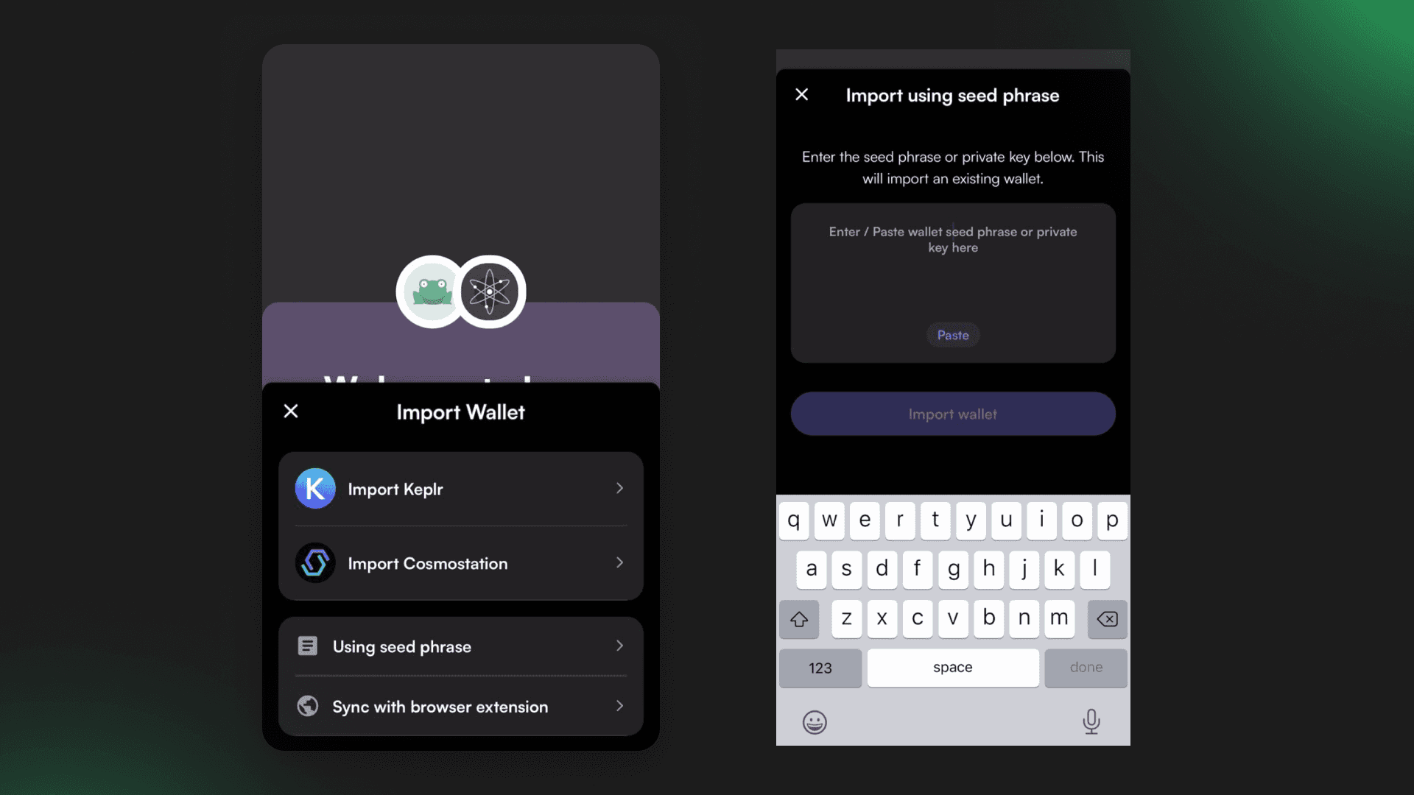The height and width of the screenshot is (795, 1414).
Task: Toggle the 123 numeric keyboard mode
Action: [x=820, y=668]
